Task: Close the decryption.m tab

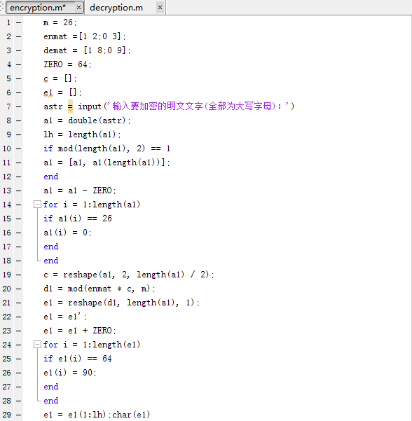Action: (160, 7)
